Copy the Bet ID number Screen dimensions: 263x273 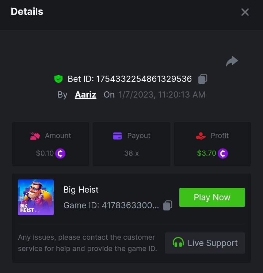pos(203,79)
